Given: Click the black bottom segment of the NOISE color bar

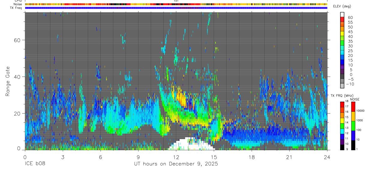Looking at the screenshot, I should coord(353,145).
